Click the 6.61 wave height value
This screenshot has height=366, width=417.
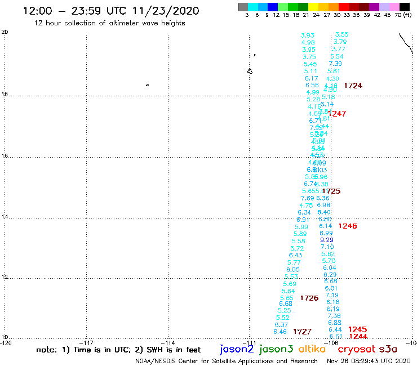tap(336, 337)
